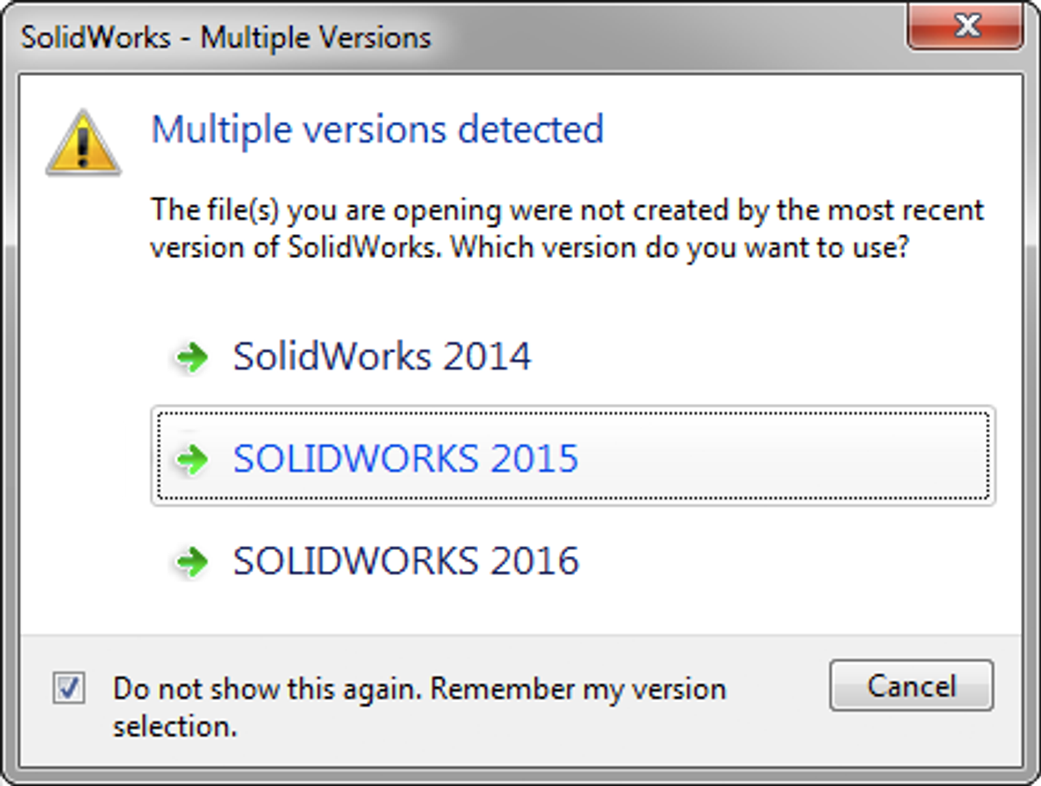Click the 'The file(s) you are opening' message line
Image resolution: width=1041 pixels, height=786 pixels.
pyautogui.click(x=566, y=210)
